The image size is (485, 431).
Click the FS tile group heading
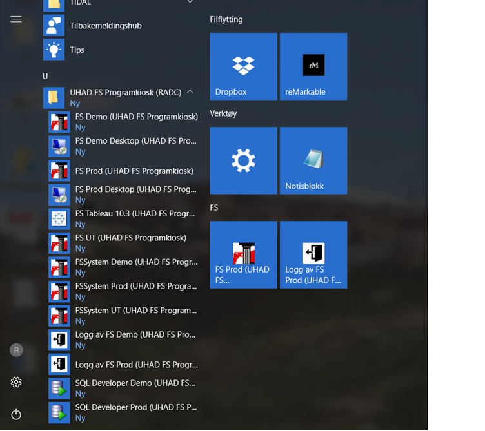(x=213, y=207)
